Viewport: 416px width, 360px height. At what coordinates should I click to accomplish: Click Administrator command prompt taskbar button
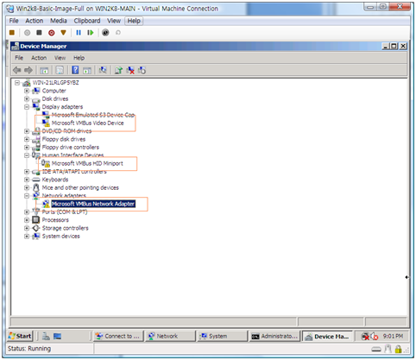pyautogui.click(x=274, y=336)
